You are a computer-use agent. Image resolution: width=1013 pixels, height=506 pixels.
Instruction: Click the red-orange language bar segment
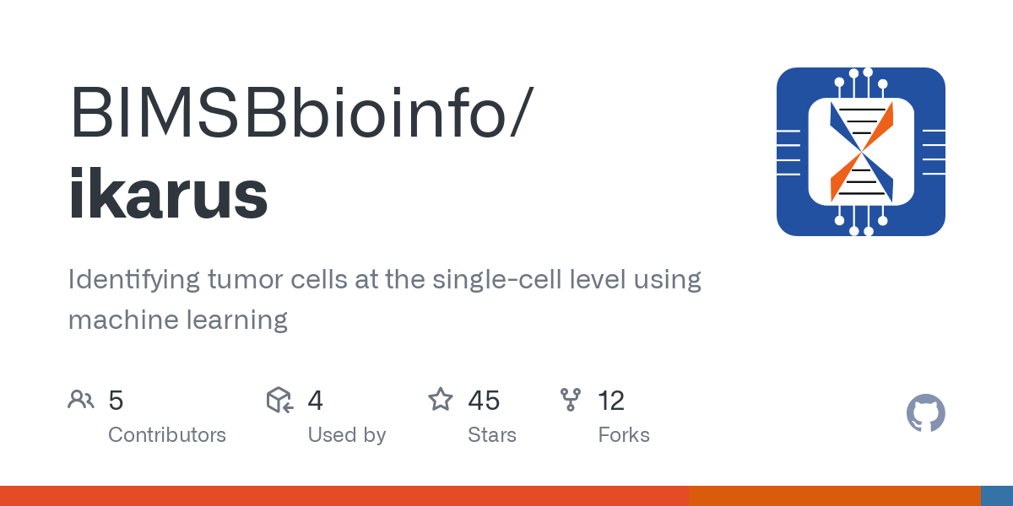tap(344, 496)
